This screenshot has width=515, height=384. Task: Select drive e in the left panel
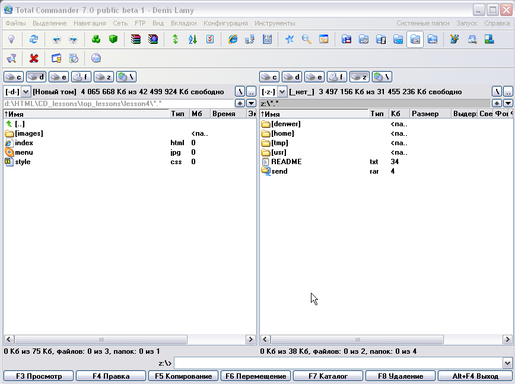tap(59, 77)
